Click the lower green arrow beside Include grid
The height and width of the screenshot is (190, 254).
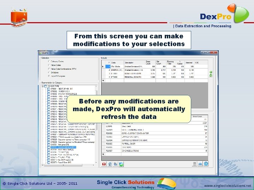(x=211, y=75)
